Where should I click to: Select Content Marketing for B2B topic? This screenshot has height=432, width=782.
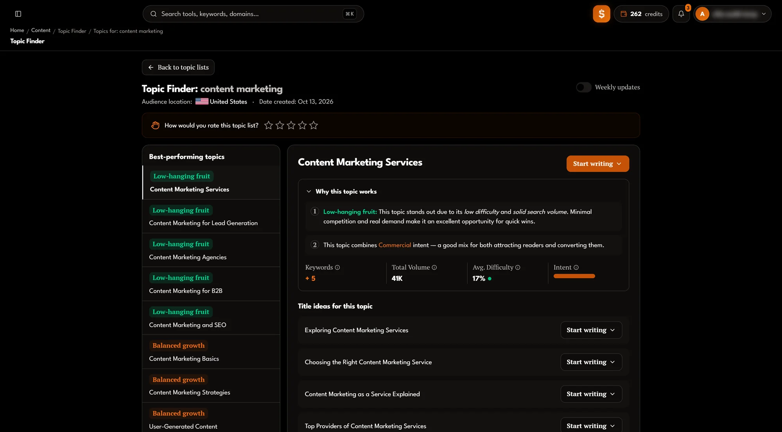[211, 284]
